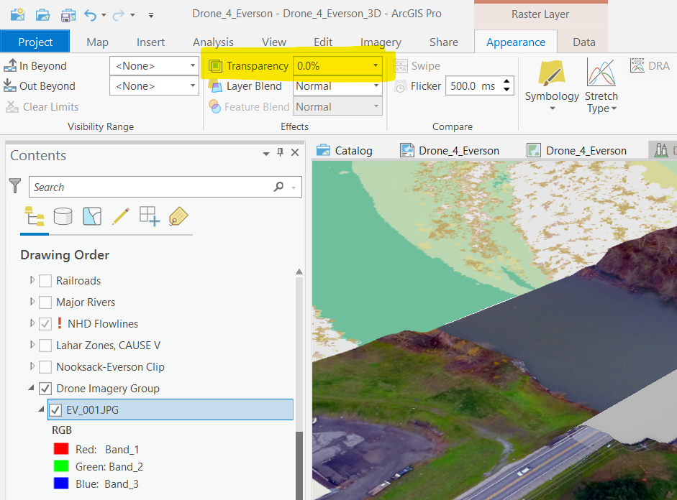Viewport: 677px width, 500px height.
Task: Click the Save project icon
Action: 68,14
